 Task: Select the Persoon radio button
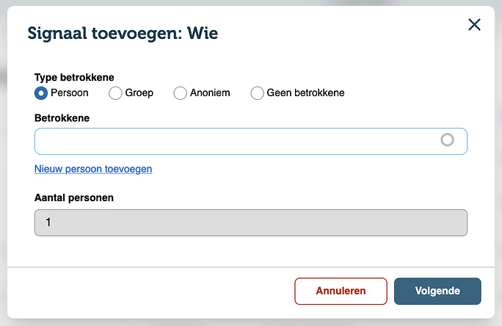(41, 93)
